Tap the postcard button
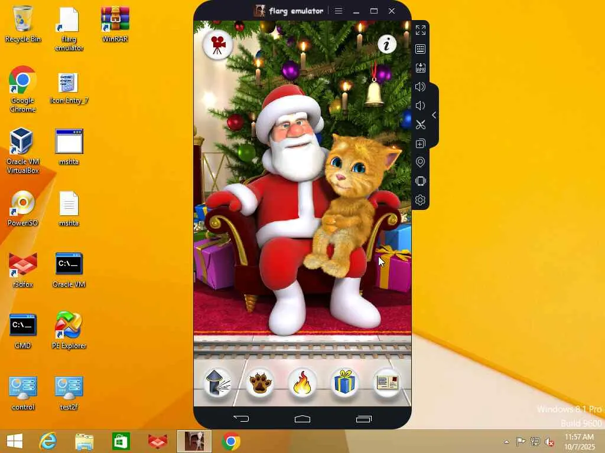Screen dimensions: 605x453 tap(386, 383)
